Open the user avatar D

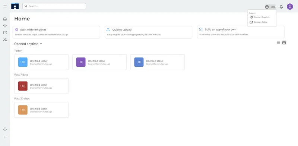(290, 7)
